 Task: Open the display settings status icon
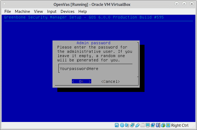[x=148, y=125]
